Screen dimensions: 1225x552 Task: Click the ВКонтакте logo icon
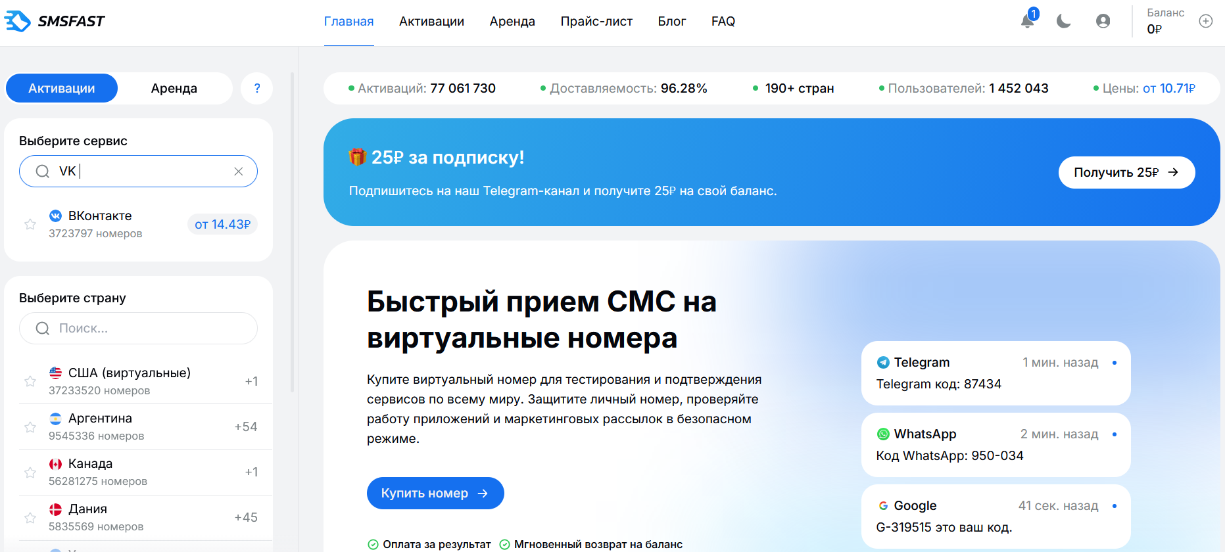(56, 216)
